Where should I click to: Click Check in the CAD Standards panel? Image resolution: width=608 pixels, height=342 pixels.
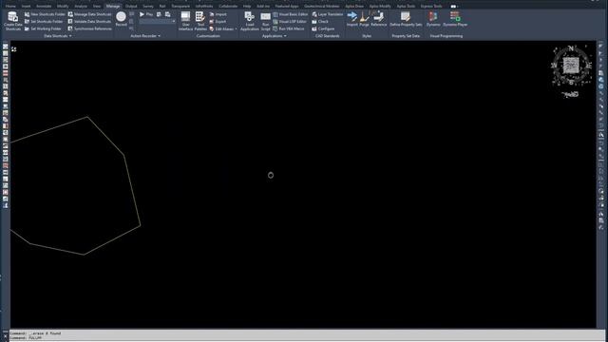(x=320, y=21)
